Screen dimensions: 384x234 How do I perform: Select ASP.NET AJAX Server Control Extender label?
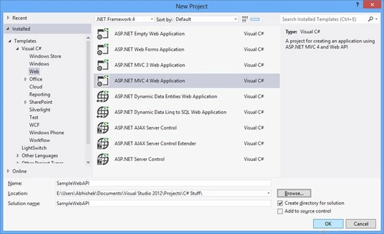155,144
